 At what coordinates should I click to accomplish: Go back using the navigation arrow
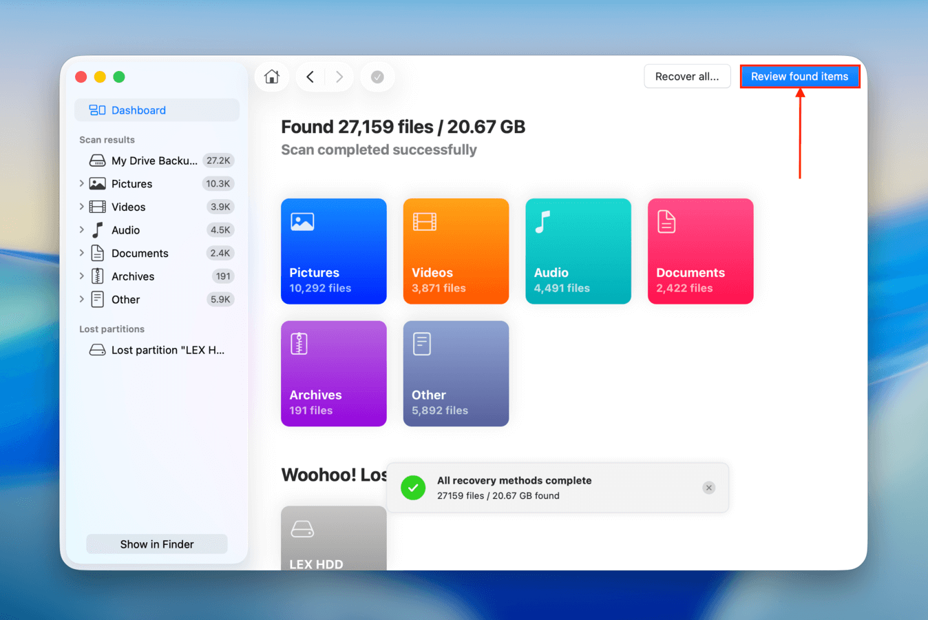[x=310, y=76]
